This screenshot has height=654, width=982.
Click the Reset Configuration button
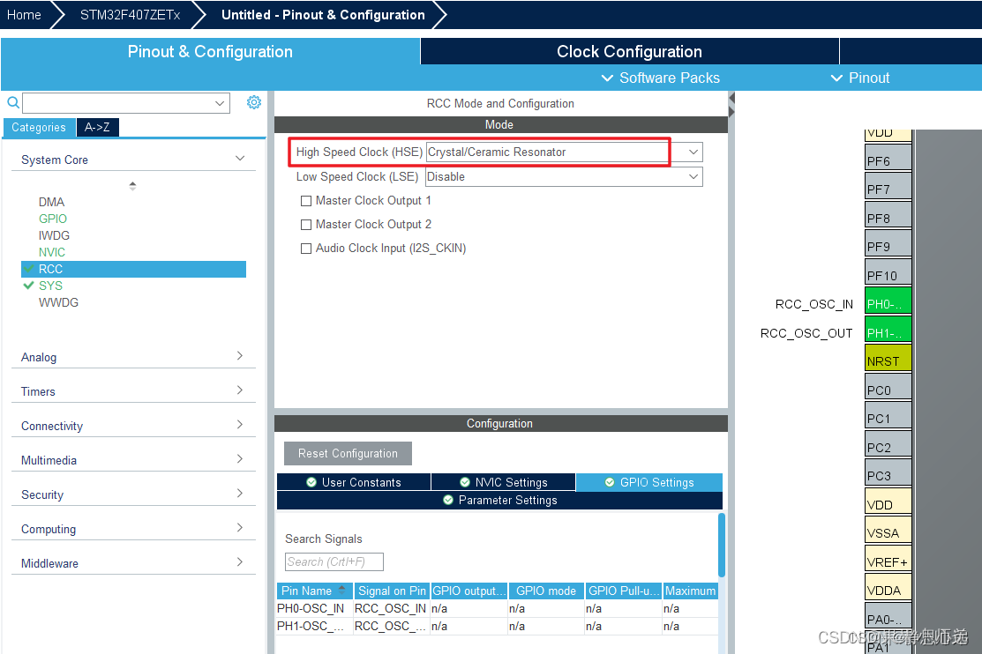click(x=348, y=453)
